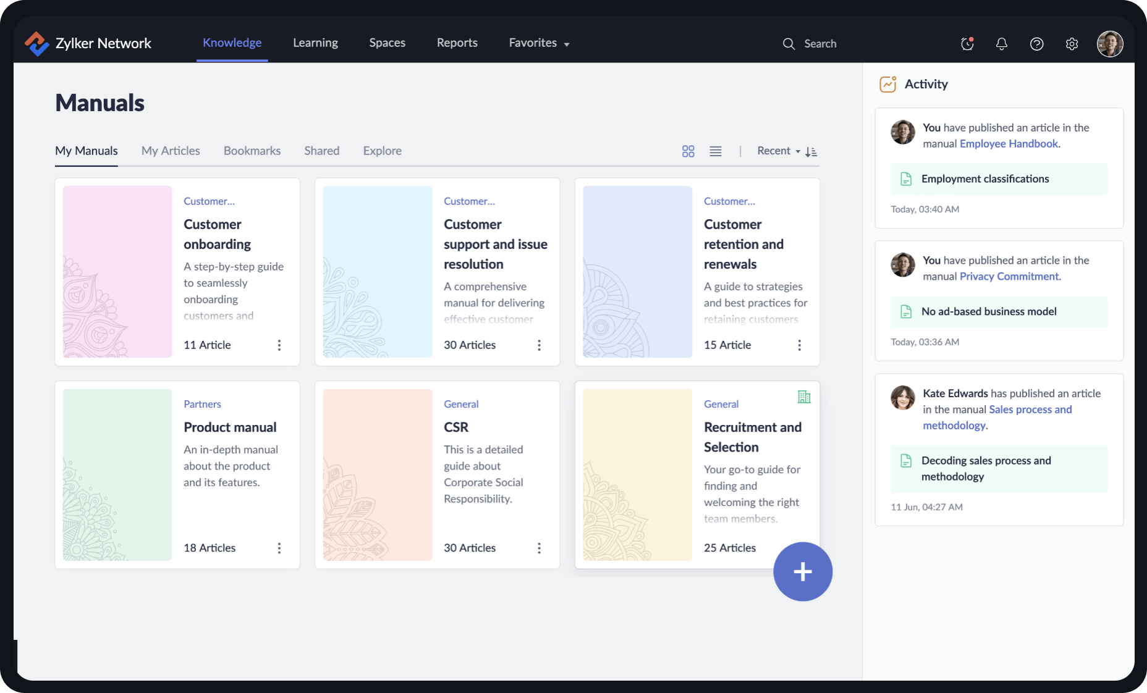Viewport: 1147px width, 693px height.
Task: Open the help question mark icon
Action: pos(1037,44)
